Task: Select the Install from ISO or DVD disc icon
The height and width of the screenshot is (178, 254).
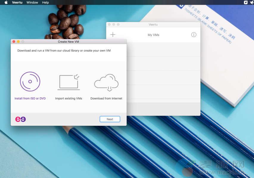Action: [x=30, y=82]
